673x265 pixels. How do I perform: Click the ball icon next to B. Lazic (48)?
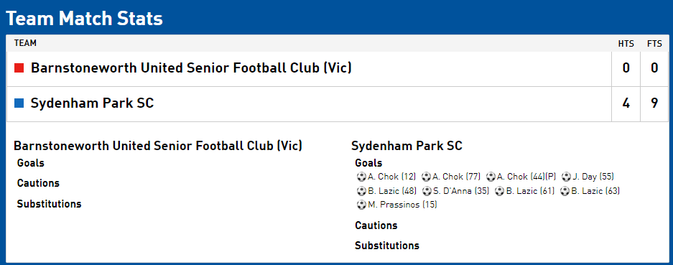click(361, 191)
